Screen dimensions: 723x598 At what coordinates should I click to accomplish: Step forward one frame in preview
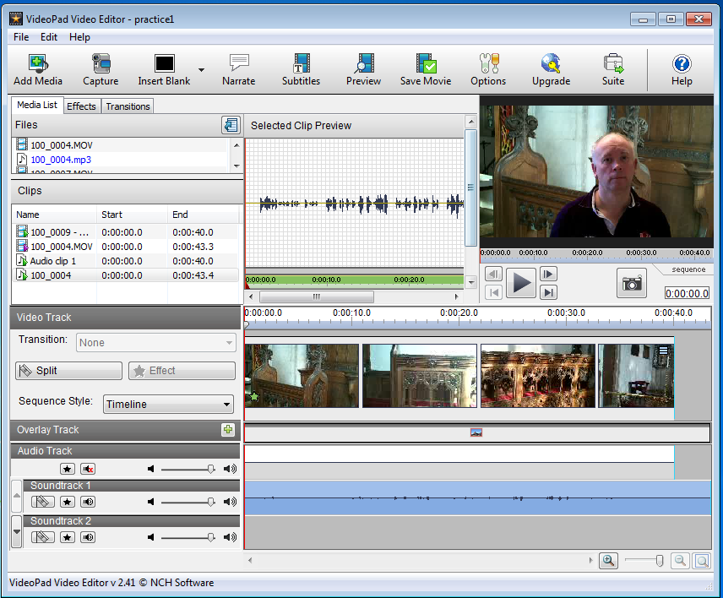coord(548,275)
